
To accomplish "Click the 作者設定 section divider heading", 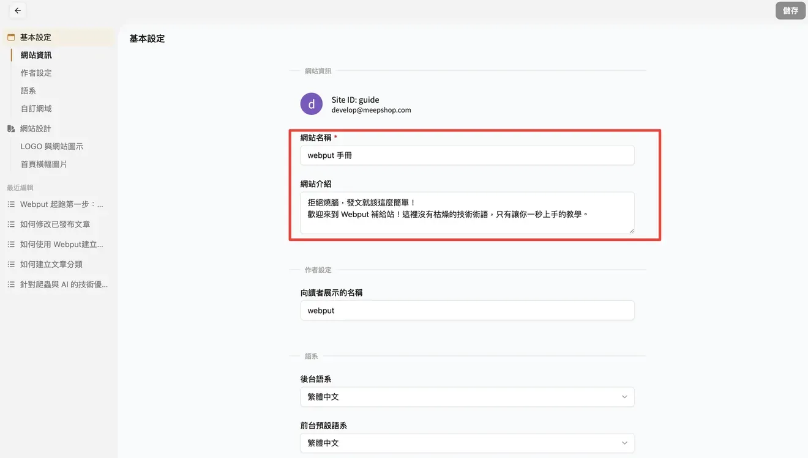I will tap(318, 270).
